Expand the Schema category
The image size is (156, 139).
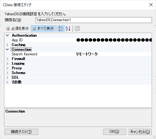pos(7,73)
